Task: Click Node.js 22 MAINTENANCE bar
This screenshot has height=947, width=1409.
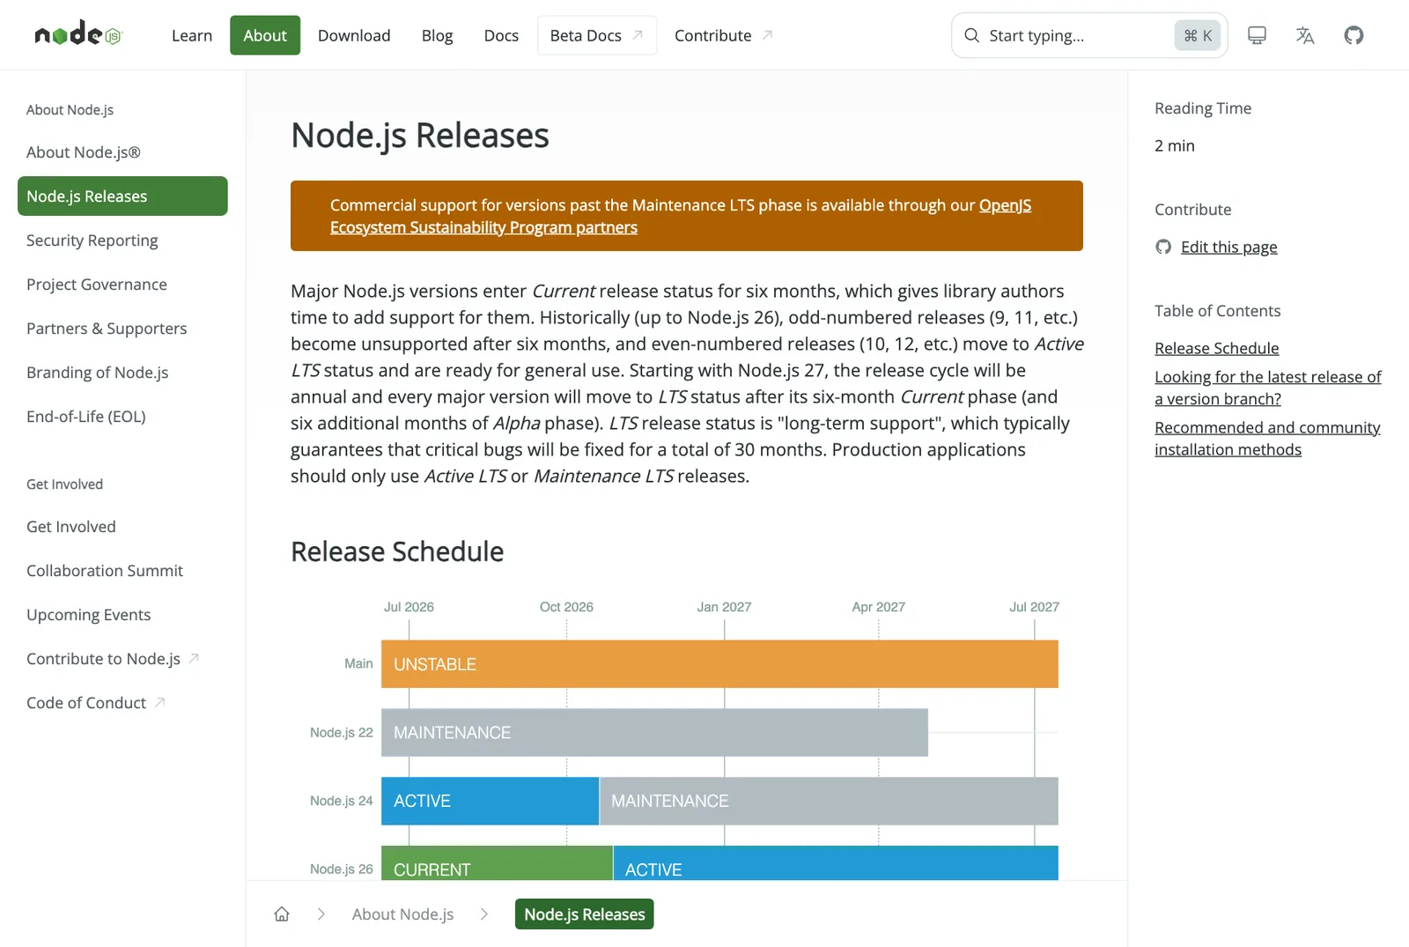Action: 654,732
